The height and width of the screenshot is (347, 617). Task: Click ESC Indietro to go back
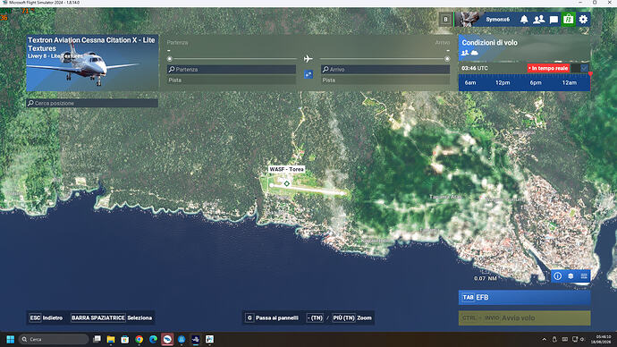click(46, 317)
